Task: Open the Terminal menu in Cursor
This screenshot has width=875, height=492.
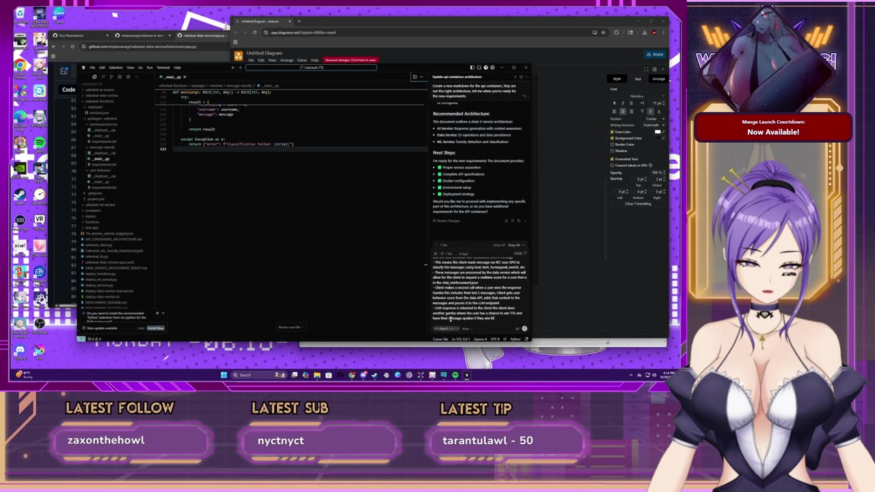Action: point(163,68)
